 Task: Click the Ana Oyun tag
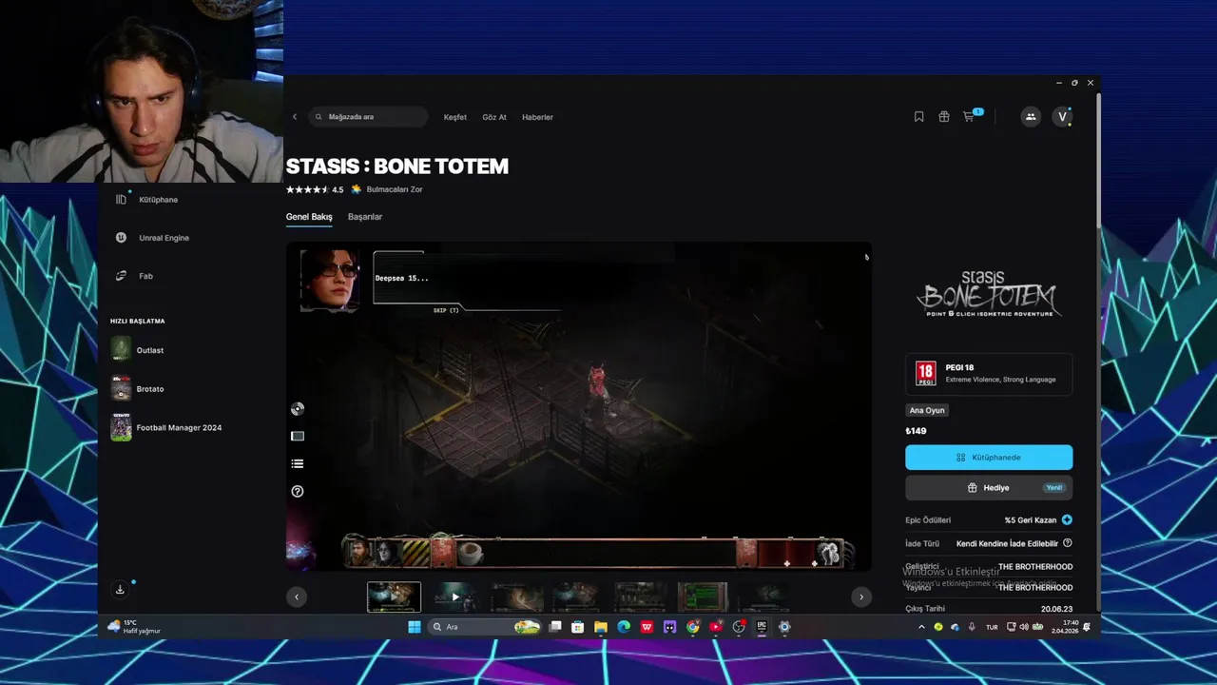click(x=927, y=410)
